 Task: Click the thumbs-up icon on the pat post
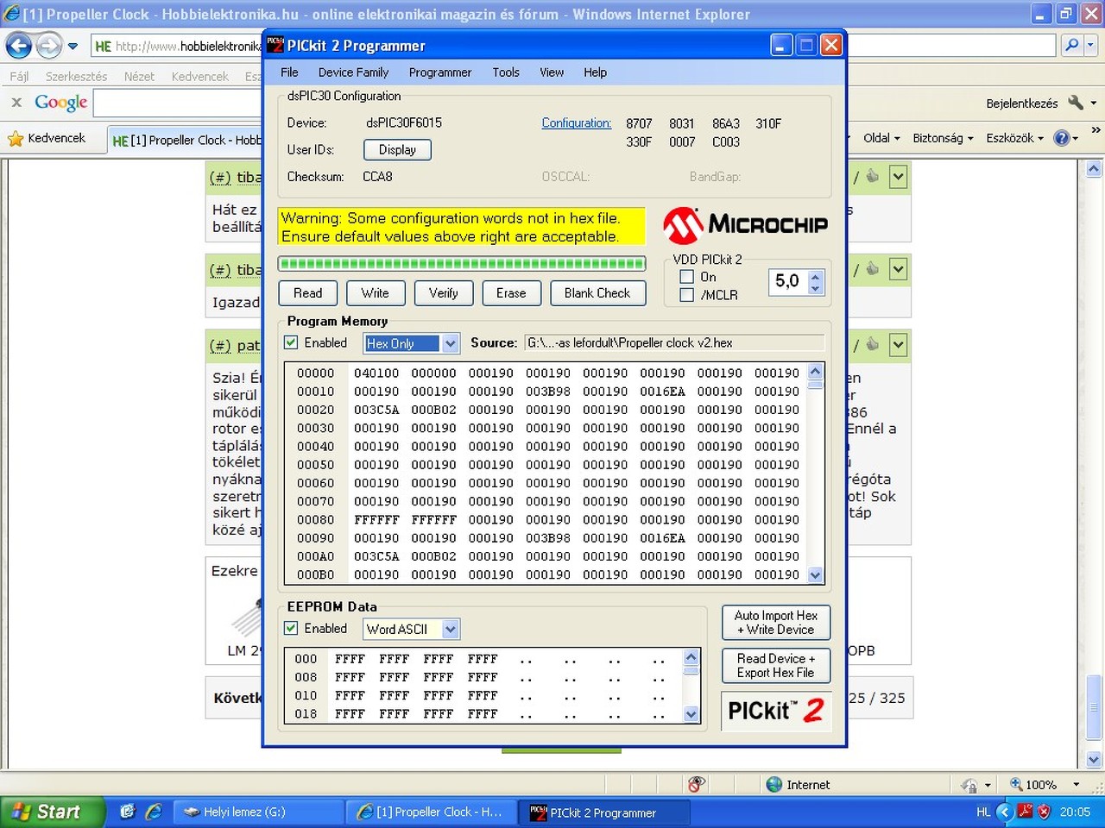[873, 345]
